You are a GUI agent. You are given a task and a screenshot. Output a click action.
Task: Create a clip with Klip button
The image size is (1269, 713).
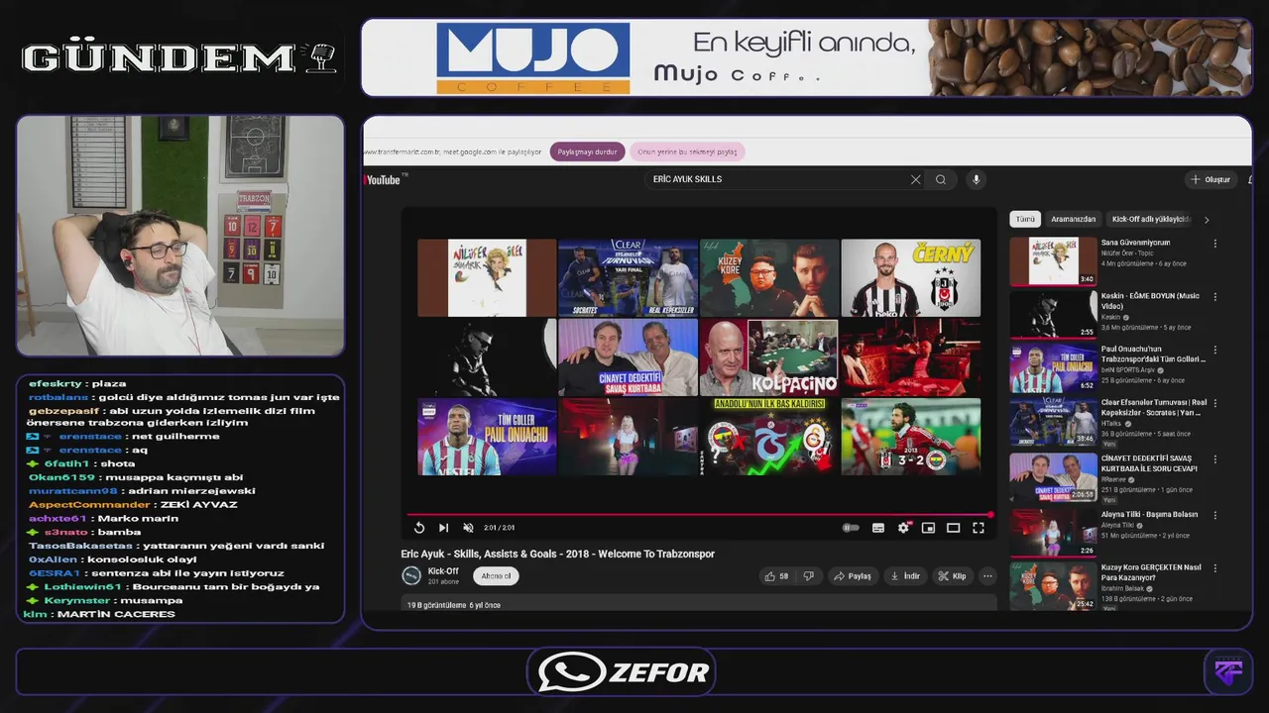[952, 575]
